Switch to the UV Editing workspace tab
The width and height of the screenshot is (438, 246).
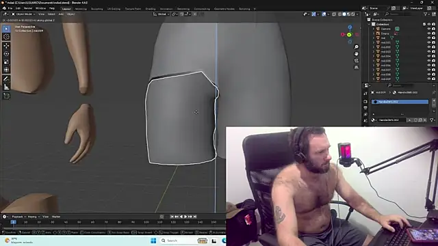[114, 9]
